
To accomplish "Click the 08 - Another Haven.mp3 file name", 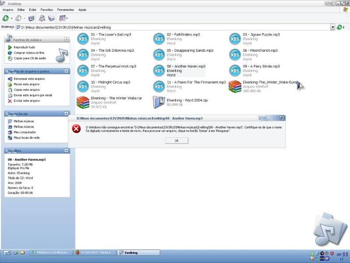I will click(x=186, y=66).
